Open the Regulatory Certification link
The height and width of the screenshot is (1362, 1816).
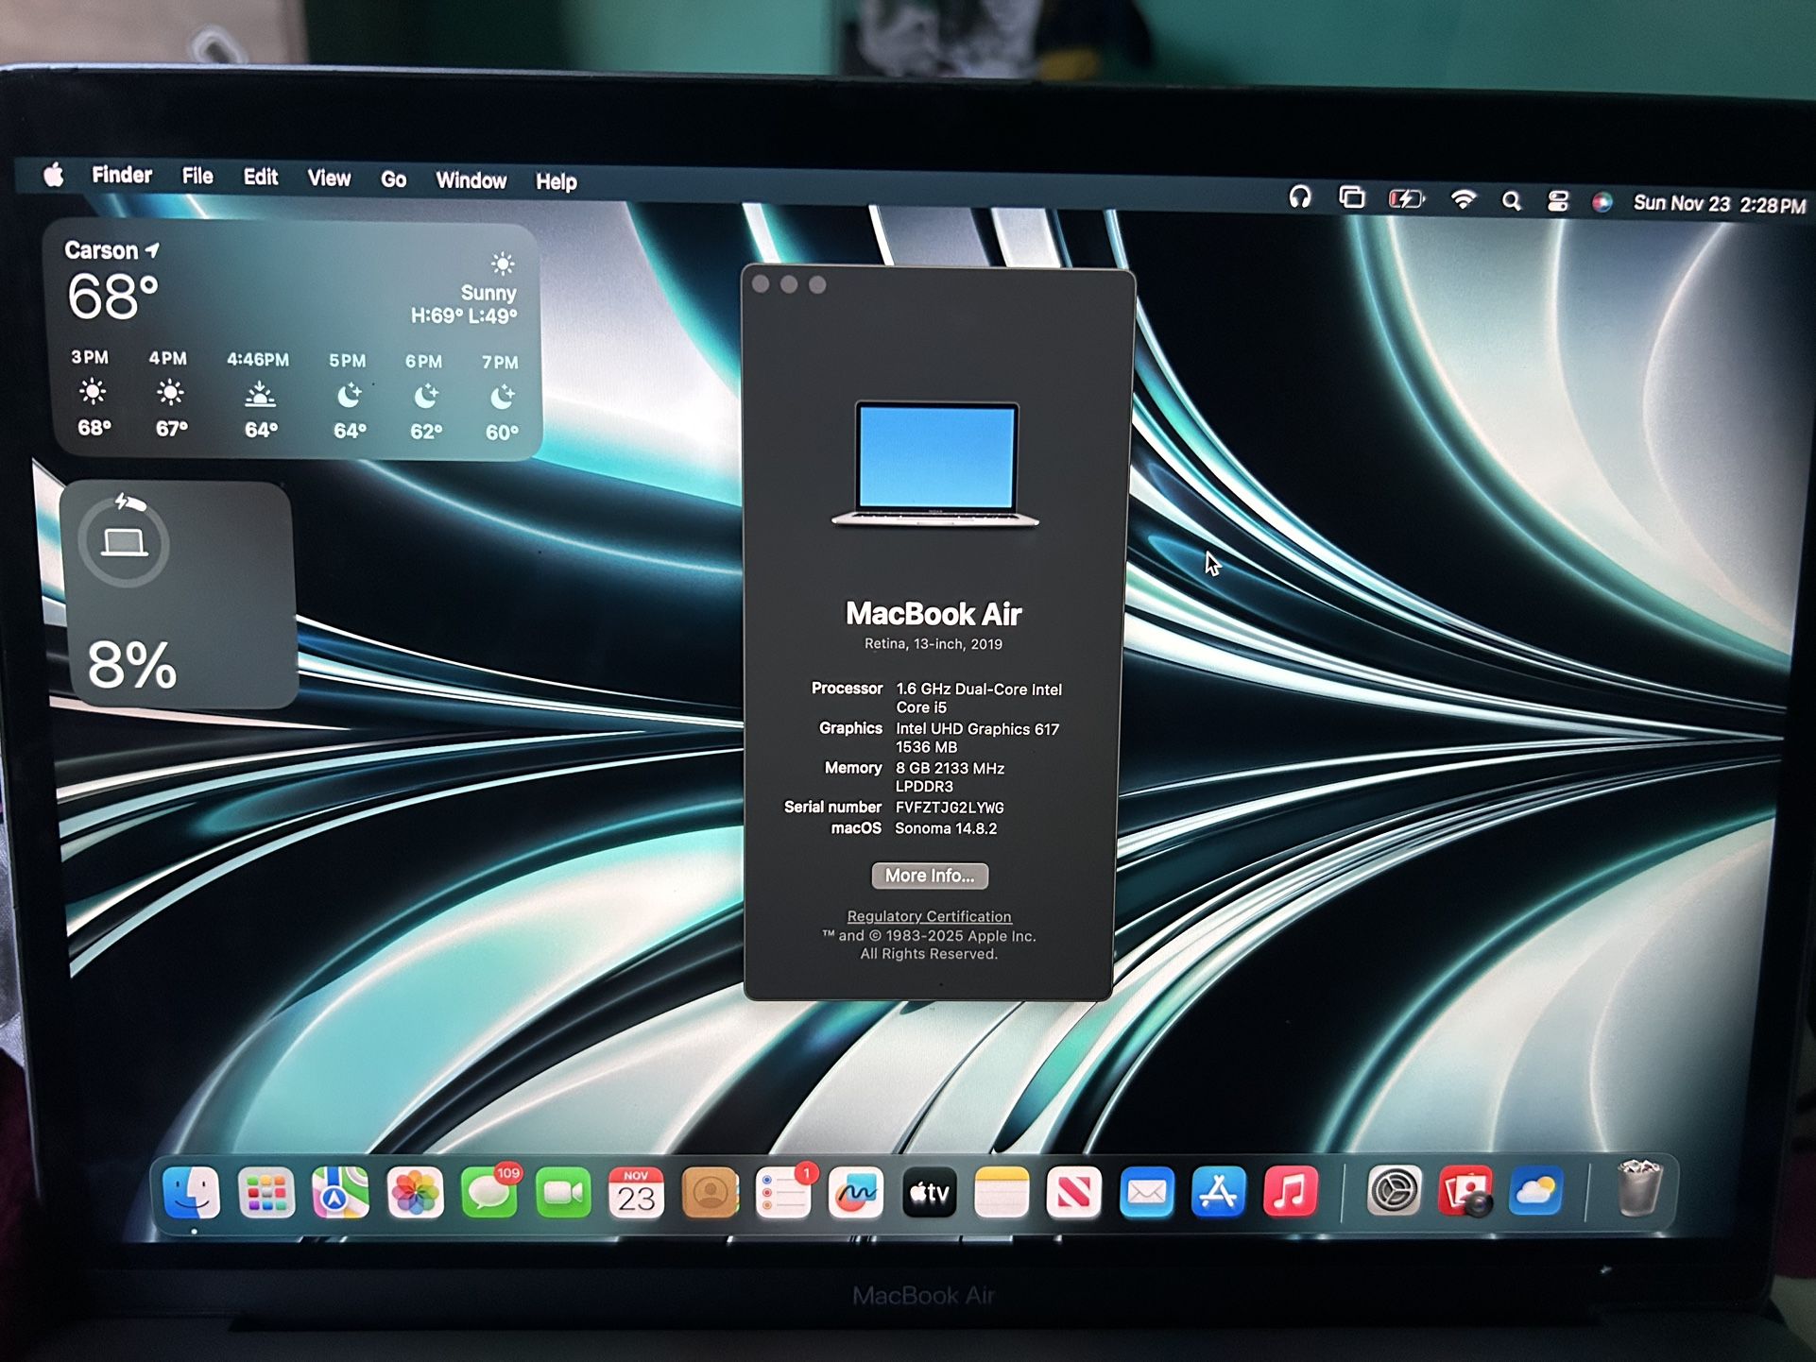928,915
